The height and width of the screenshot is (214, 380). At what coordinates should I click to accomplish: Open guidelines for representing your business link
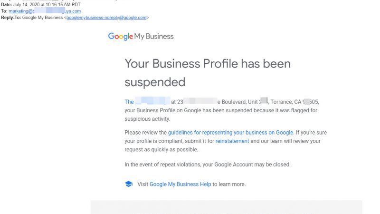(230, 133)
